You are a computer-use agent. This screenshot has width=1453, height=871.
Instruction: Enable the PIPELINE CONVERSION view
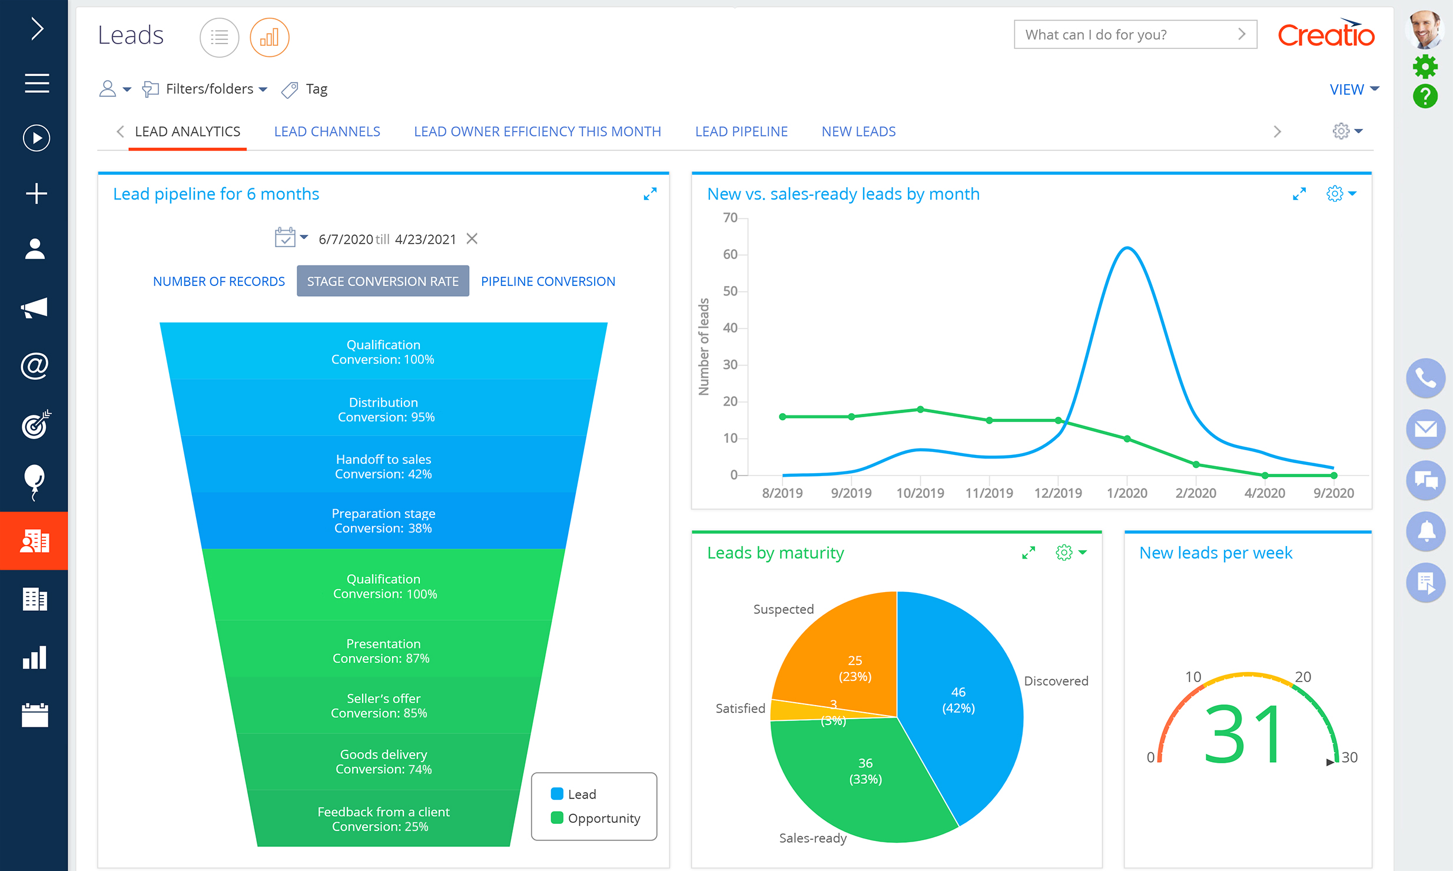[x=548, y=281]
